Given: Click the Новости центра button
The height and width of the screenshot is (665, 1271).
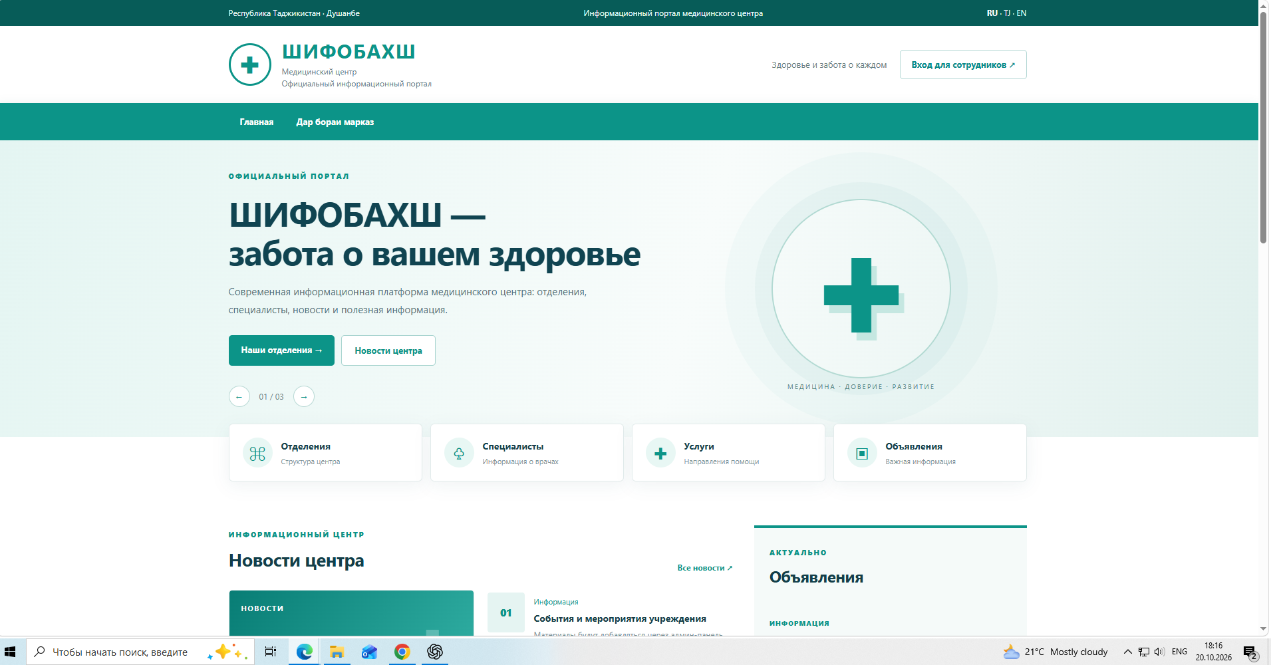Looking at the screenshot, I should (388, 350).
